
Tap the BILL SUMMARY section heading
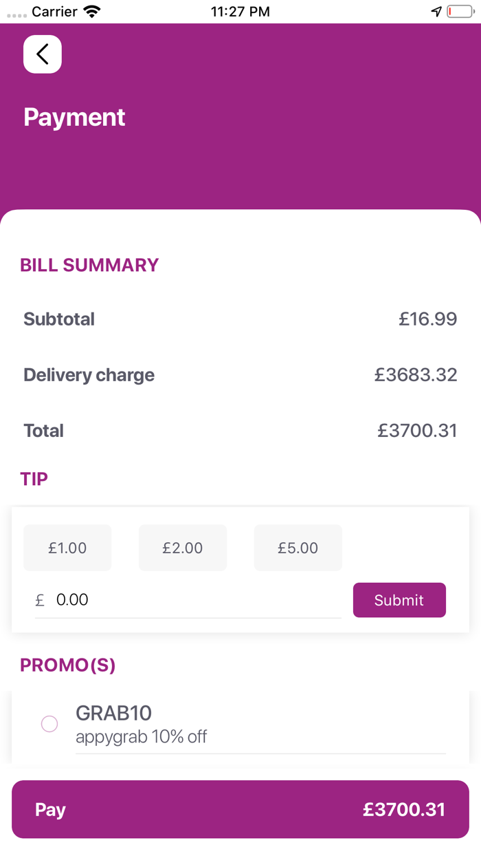tap(89, 266)
